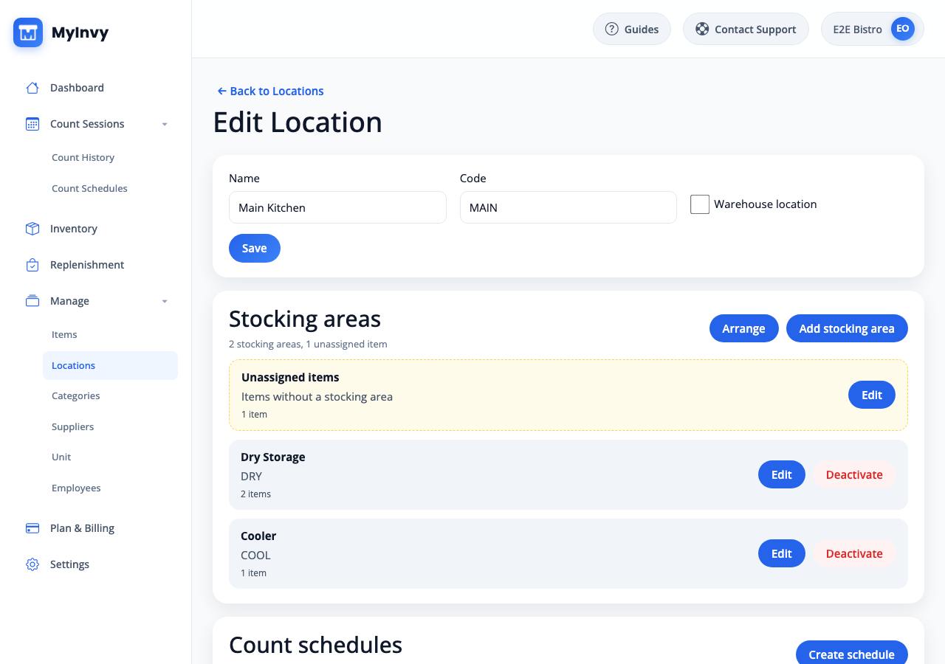Deactivate the Cooler stocking area
The width and height of the screenshot is (945, 664).
tap(854, 553)
